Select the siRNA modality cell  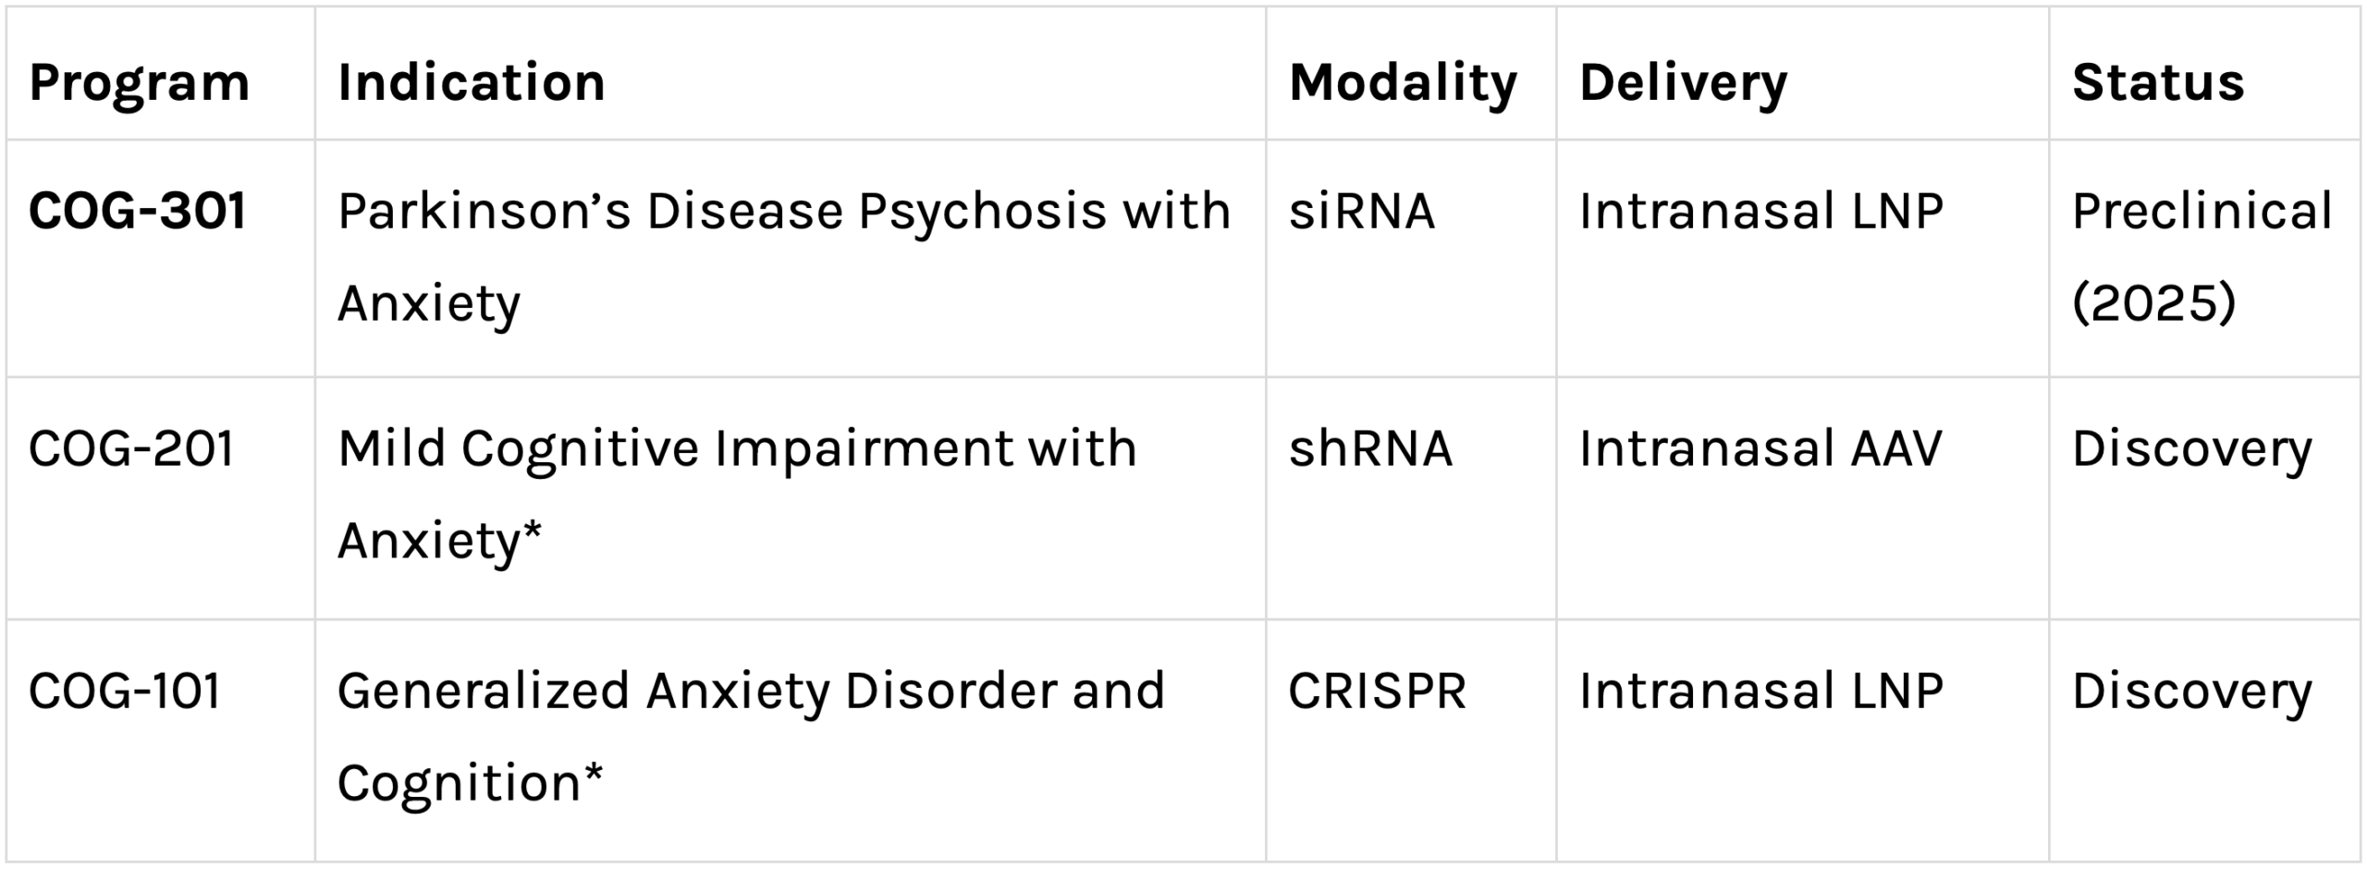(1411, 259)
